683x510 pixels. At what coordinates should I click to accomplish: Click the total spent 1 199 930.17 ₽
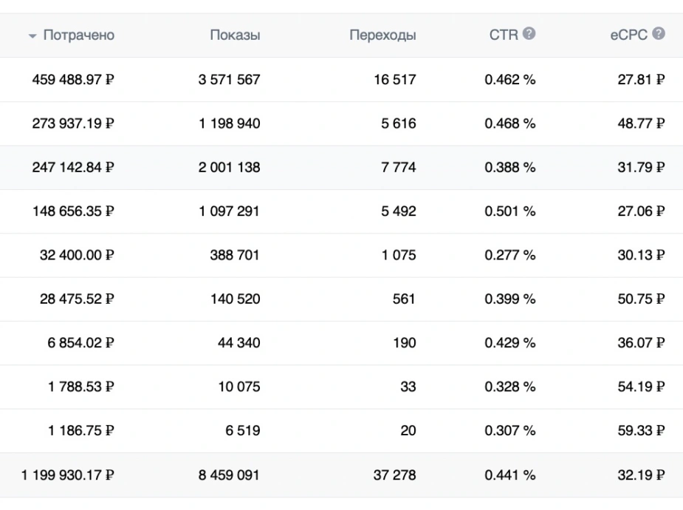click(x=67, y=475)
